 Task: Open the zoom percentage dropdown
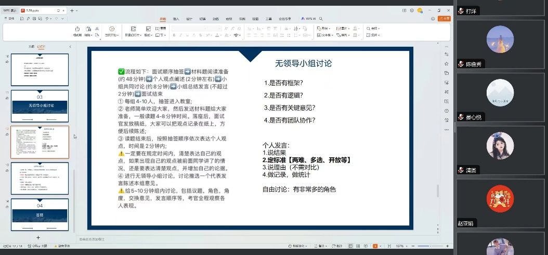pos(400,246)
